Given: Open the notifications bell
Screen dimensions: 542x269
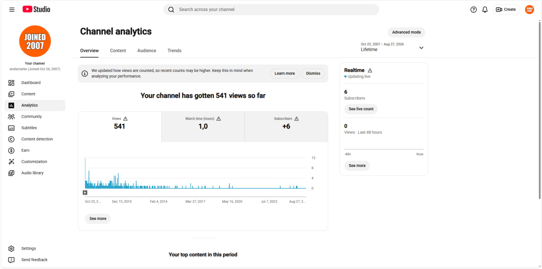Looking at the screenshot, I should pyautogui.click(x=485, y=9).
